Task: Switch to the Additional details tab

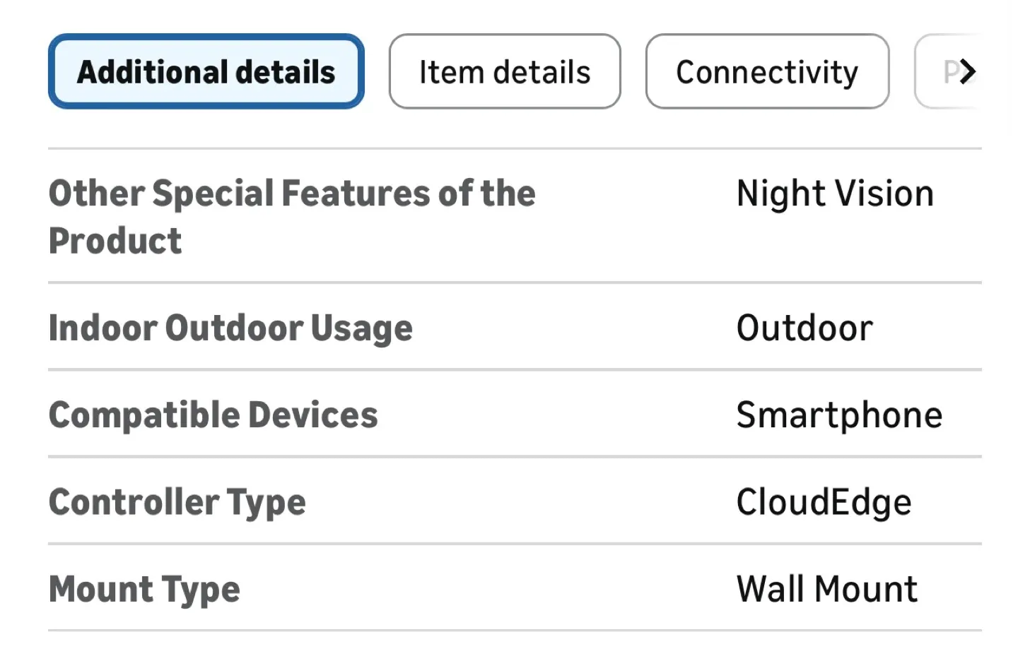Action: pos(206,71)
